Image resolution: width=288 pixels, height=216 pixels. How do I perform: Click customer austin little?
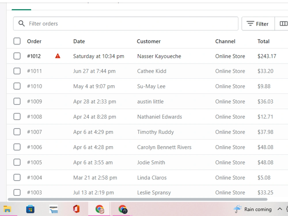[x=150, y=102]
